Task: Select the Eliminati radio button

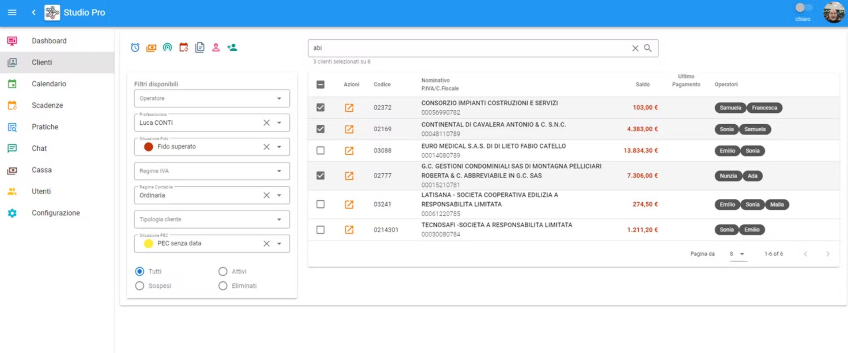Action: [223, 286]
